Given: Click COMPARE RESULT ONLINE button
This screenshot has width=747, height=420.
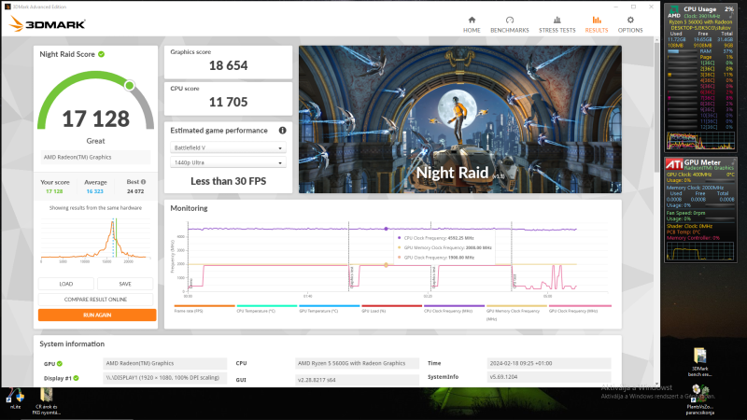Looking at the screenshot, I should click(96, 300).
